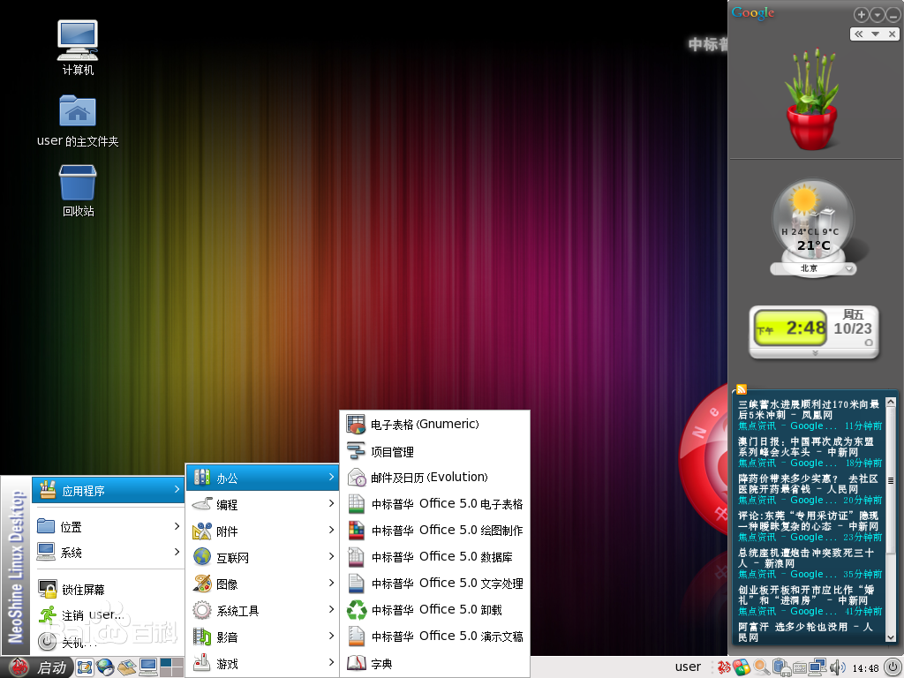
Task: Open the news headline 创业板开板和开市
Action: 806,594
